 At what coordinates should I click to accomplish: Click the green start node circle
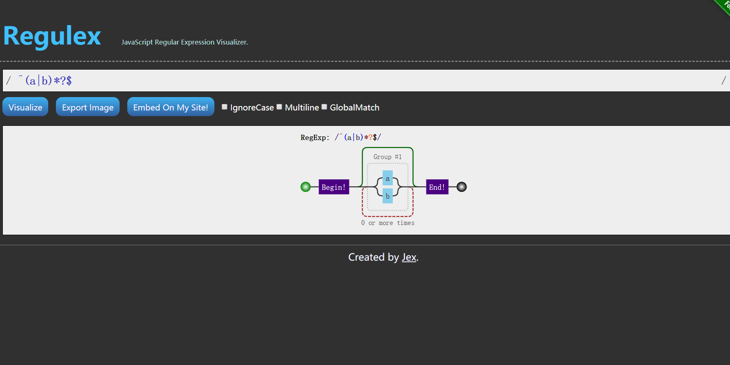pyautogui.click(x=306, y=187)
